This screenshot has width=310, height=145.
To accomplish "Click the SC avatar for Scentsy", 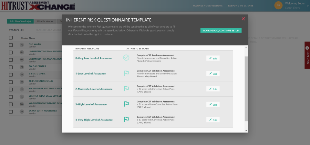I will [x=22, y=97].
